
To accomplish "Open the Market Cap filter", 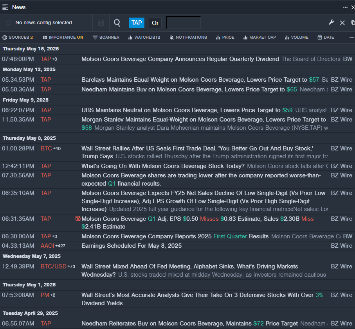I will (x=259, y=37).
